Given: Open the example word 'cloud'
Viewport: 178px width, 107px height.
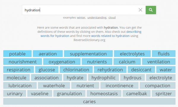Looking at the screenshot, I should (x=112, y=18).
